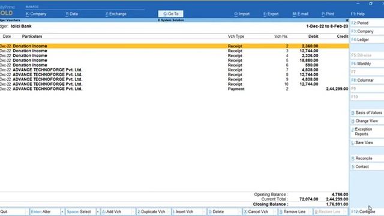Restore down the TallyPrime window
Viewport: 384px width, 216px height.
pos(371,4)
